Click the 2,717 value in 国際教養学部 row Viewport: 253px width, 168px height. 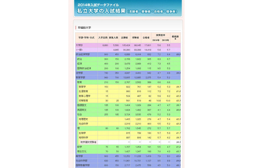[x=127, y=165]
